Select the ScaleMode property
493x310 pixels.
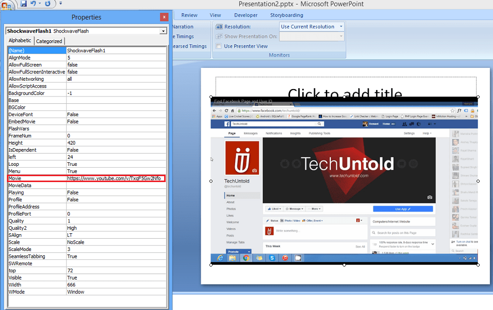37,249
